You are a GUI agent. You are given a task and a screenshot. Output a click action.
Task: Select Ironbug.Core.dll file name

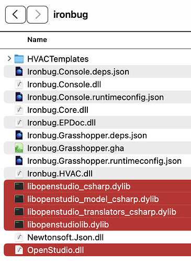(58, 110)
